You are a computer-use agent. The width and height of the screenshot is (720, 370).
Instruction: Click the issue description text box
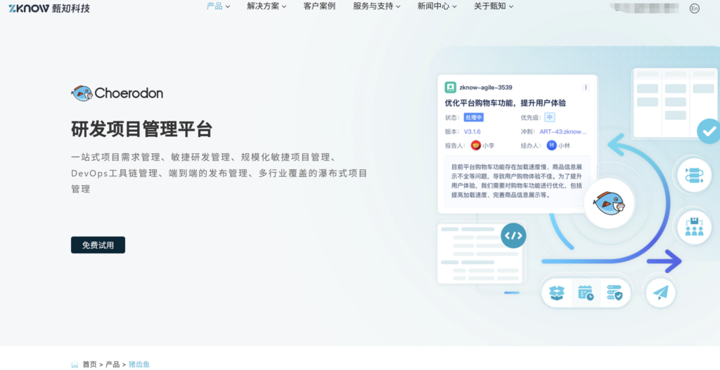[x=517, y=180]
